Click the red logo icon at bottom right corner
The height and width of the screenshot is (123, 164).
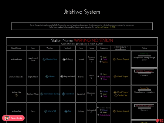[x=160, y=121]
